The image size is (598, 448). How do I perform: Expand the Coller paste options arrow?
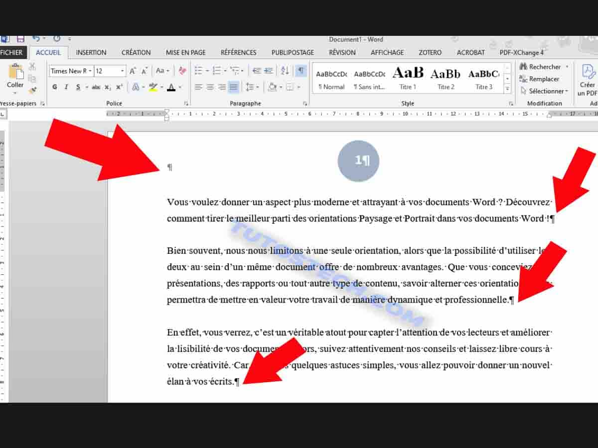15,93
